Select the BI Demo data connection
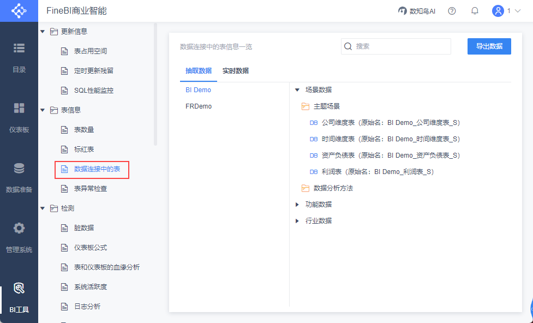533x323 pixels. pos(198,90)
